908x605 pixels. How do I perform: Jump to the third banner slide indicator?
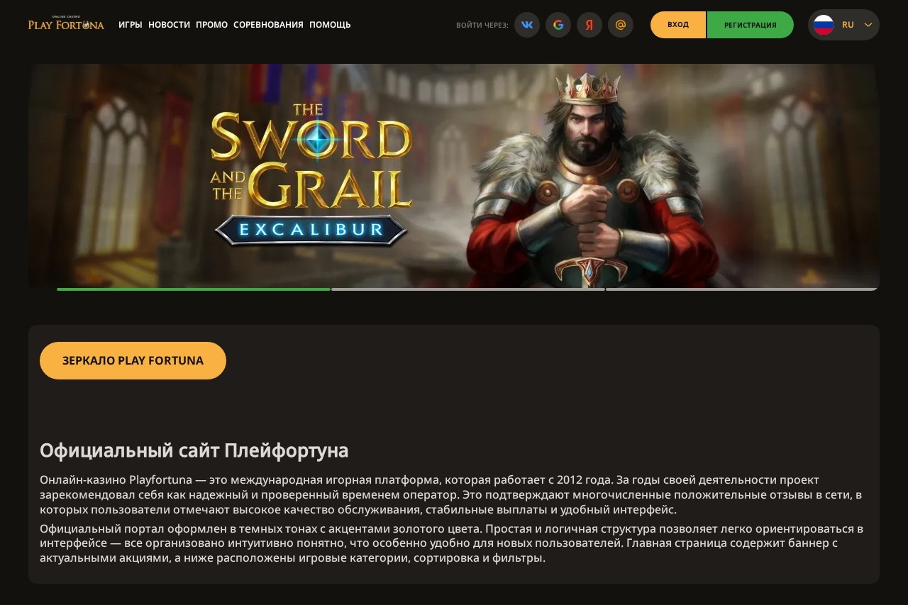[742, 289]
